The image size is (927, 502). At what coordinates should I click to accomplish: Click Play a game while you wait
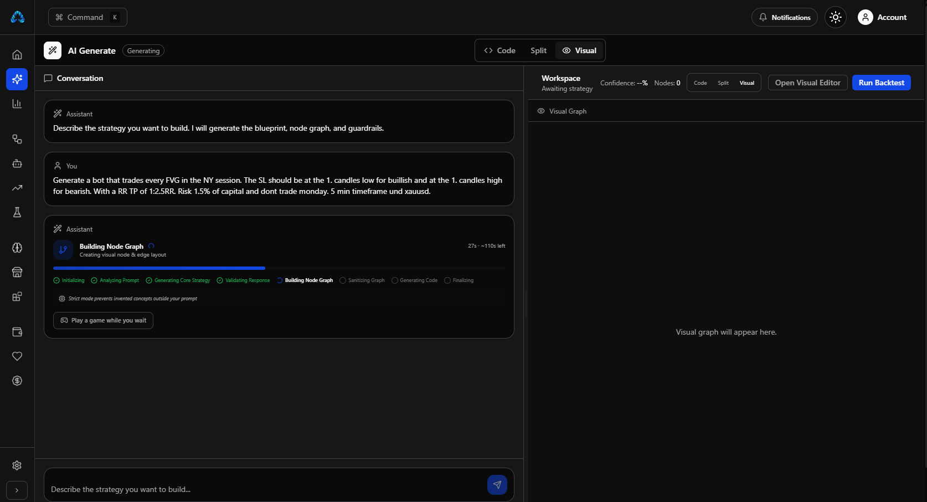click(103, 320)
